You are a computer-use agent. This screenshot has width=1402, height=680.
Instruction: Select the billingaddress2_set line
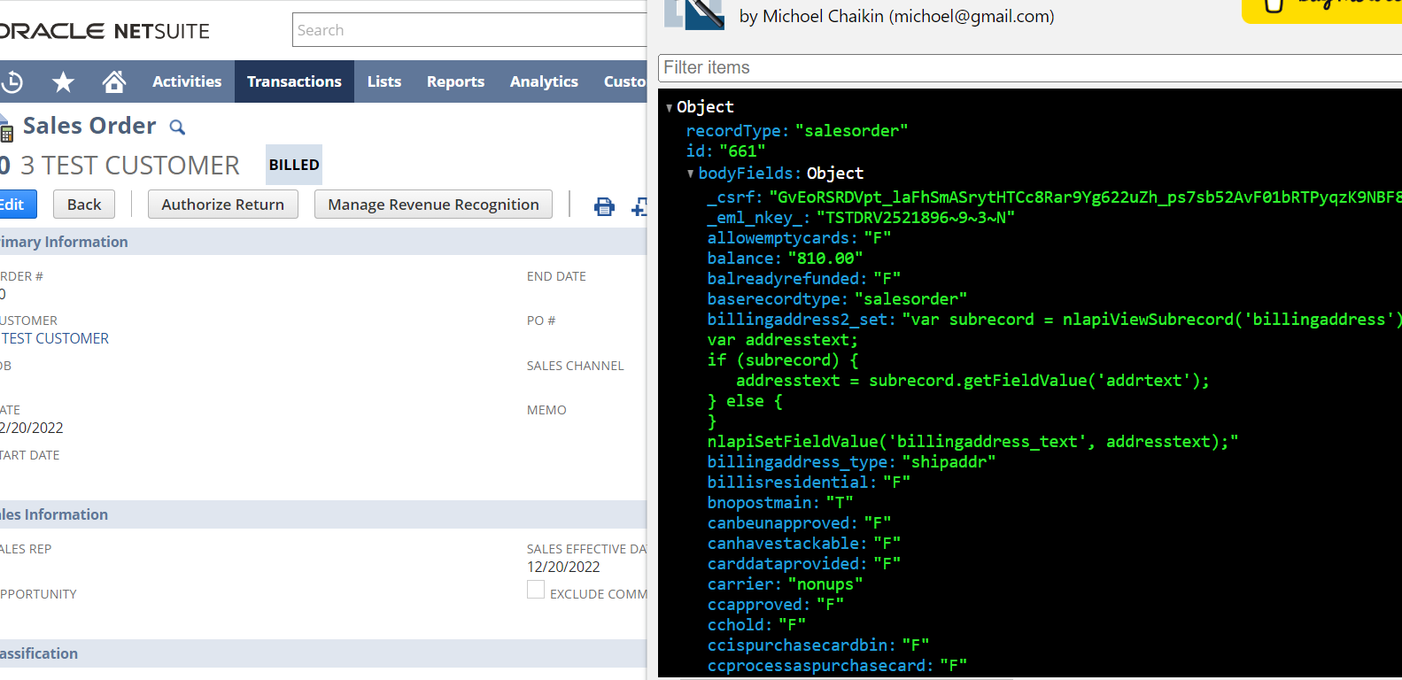1054,320
